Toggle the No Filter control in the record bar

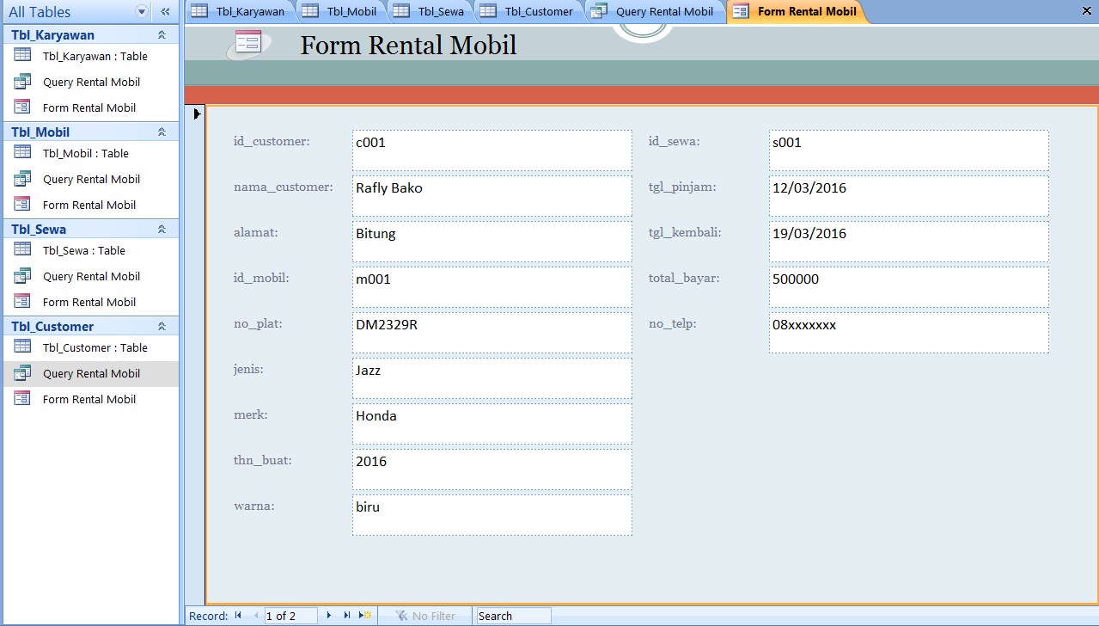pos(425,616)
